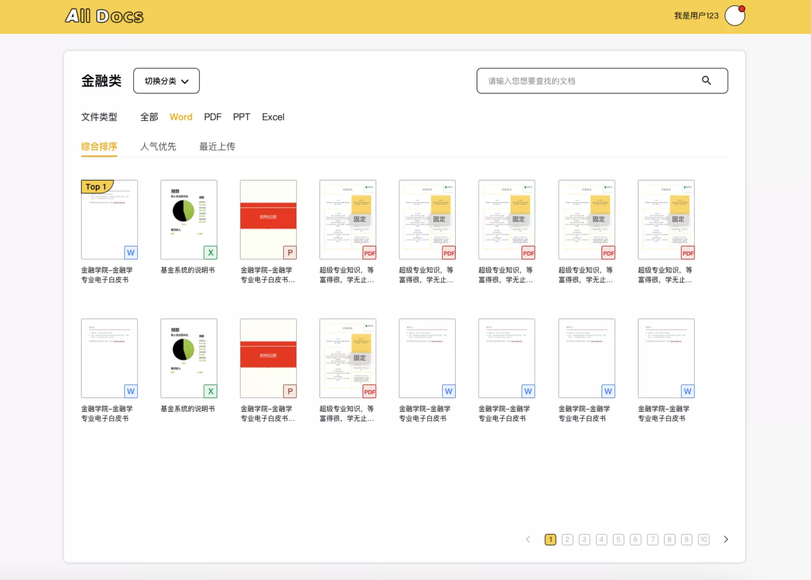Viewport: 811px width, 580px height.
Task: Click 固定 label on first PDF in first row
Action: click(360, 219)
